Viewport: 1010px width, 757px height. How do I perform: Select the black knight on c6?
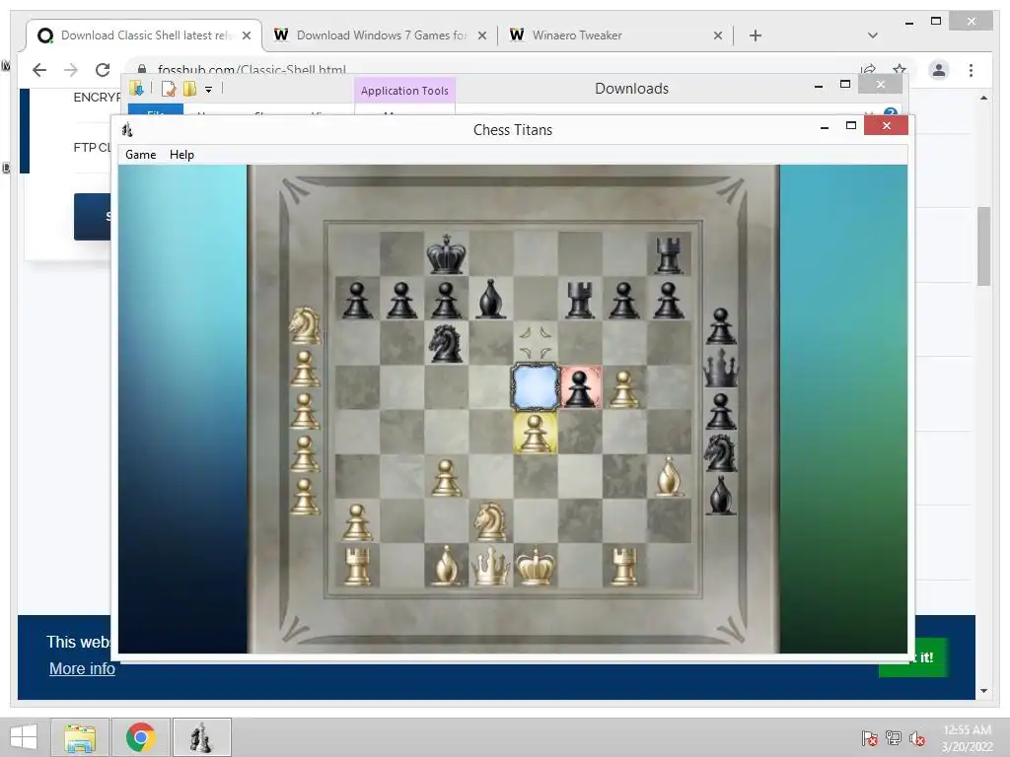(446, 342)
